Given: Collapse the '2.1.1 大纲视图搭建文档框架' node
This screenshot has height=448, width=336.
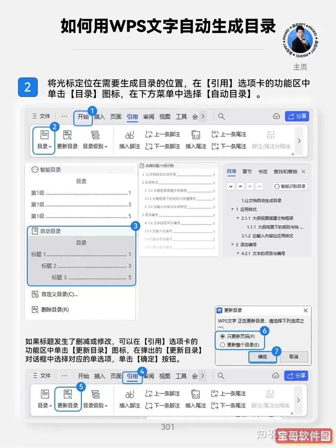Looking at the screenshot, I should [x=238, y=218].
